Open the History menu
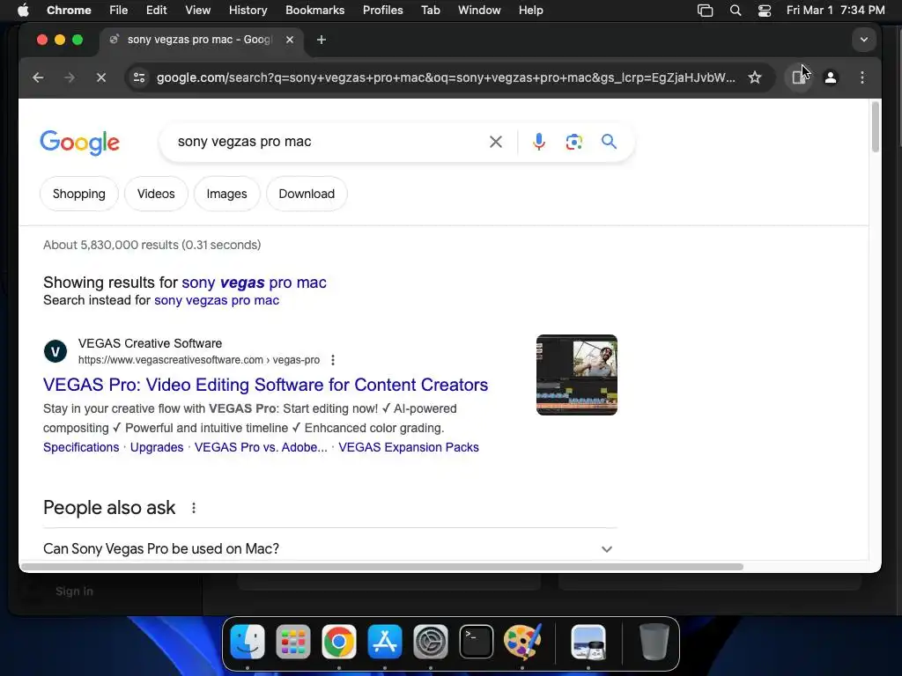The height and width of the screenshot is (676, 902). [x=248, y=11]
